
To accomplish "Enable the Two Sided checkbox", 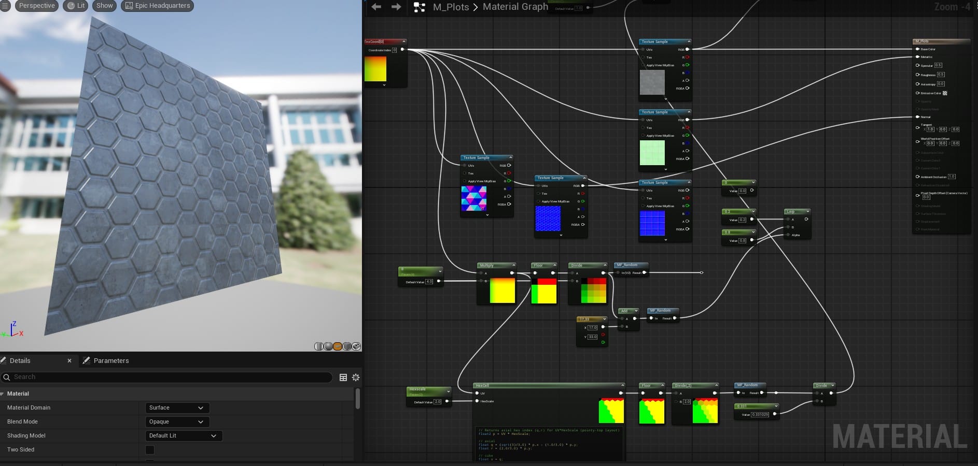I will point(150,449).
